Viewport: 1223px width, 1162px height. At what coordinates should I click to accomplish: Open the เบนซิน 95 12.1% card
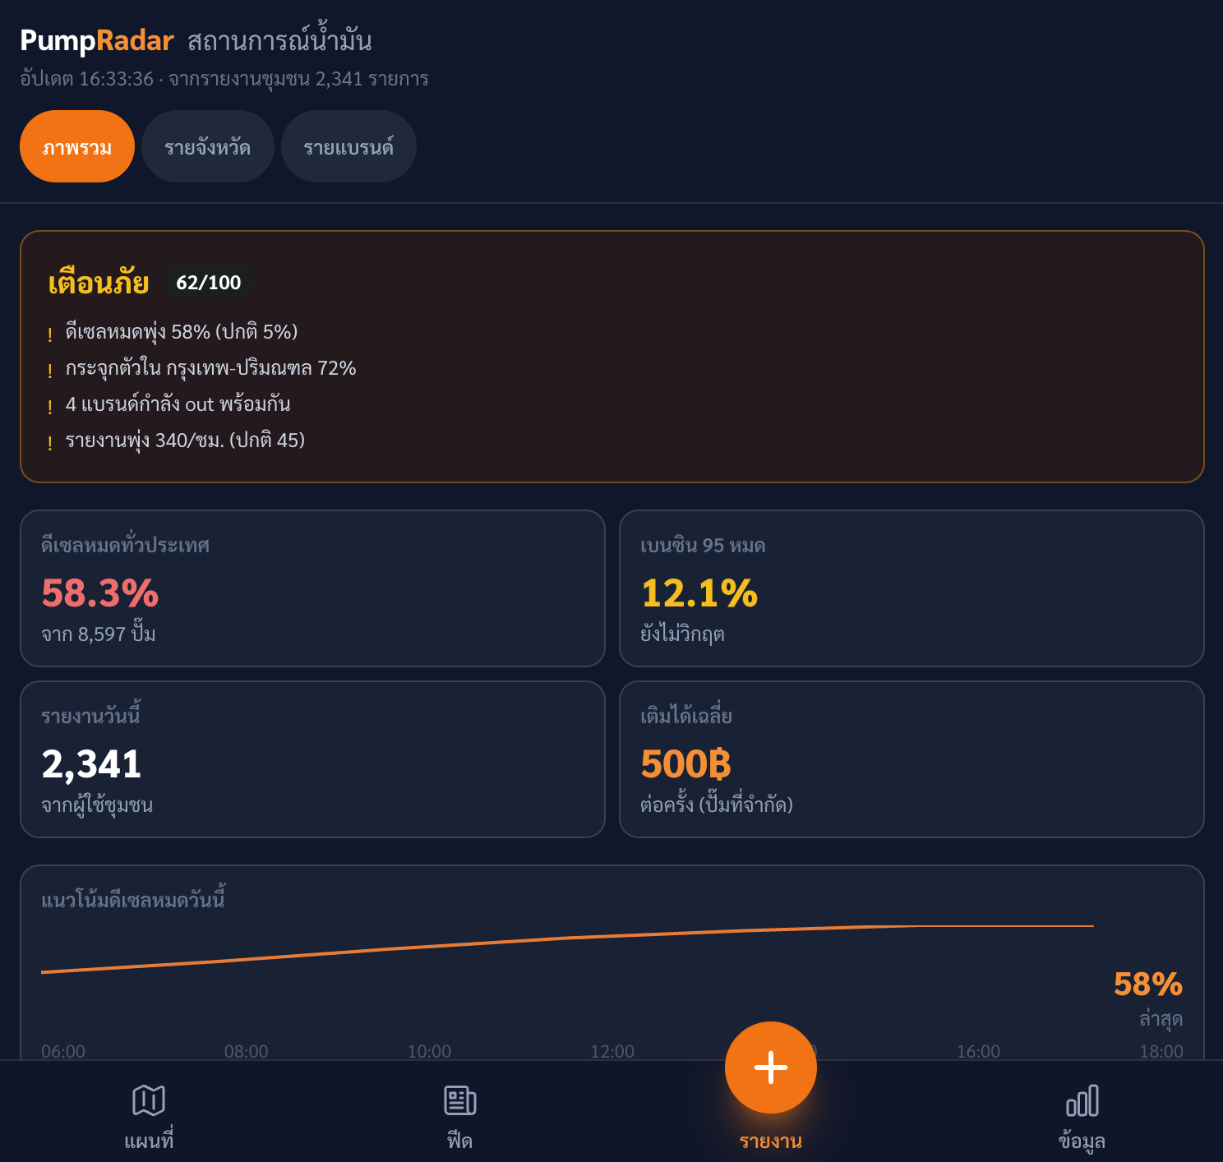(x=911, y=588)
